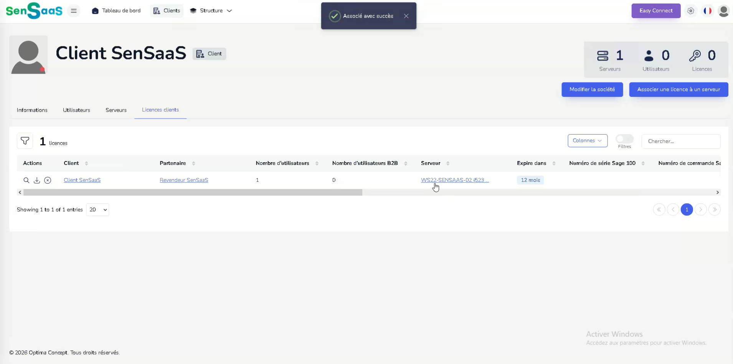733x364 pixels.
Task: Open the filter funnel button
Action: point(25,141)
